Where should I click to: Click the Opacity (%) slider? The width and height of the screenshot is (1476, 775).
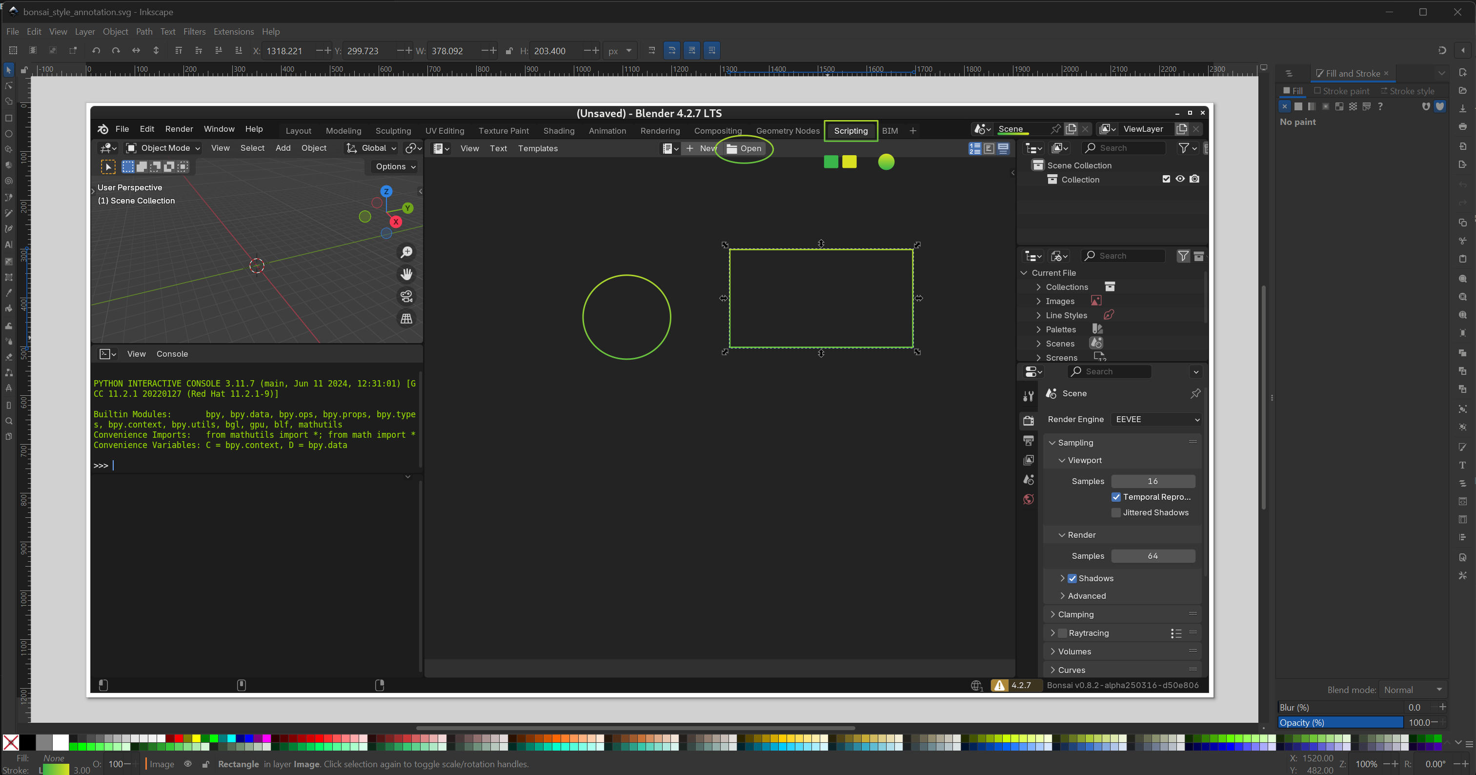[x=1340, y=722]
